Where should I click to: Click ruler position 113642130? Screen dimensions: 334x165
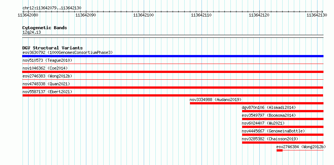[x=317, y=15]
